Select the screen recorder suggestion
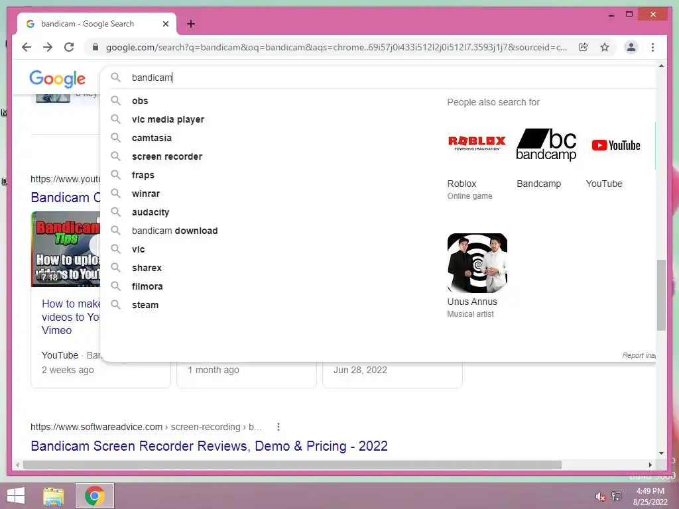The image size is (679, 509). (166, 156)
